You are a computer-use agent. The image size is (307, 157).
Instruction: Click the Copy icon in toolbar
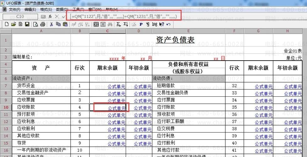[x=58, y=24]
